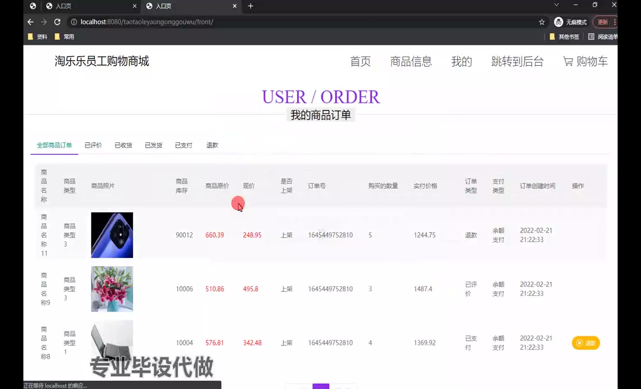Screen dimensions: 641x389
Task: Open the 常用 bookmark folder
Action: point(64,37)
